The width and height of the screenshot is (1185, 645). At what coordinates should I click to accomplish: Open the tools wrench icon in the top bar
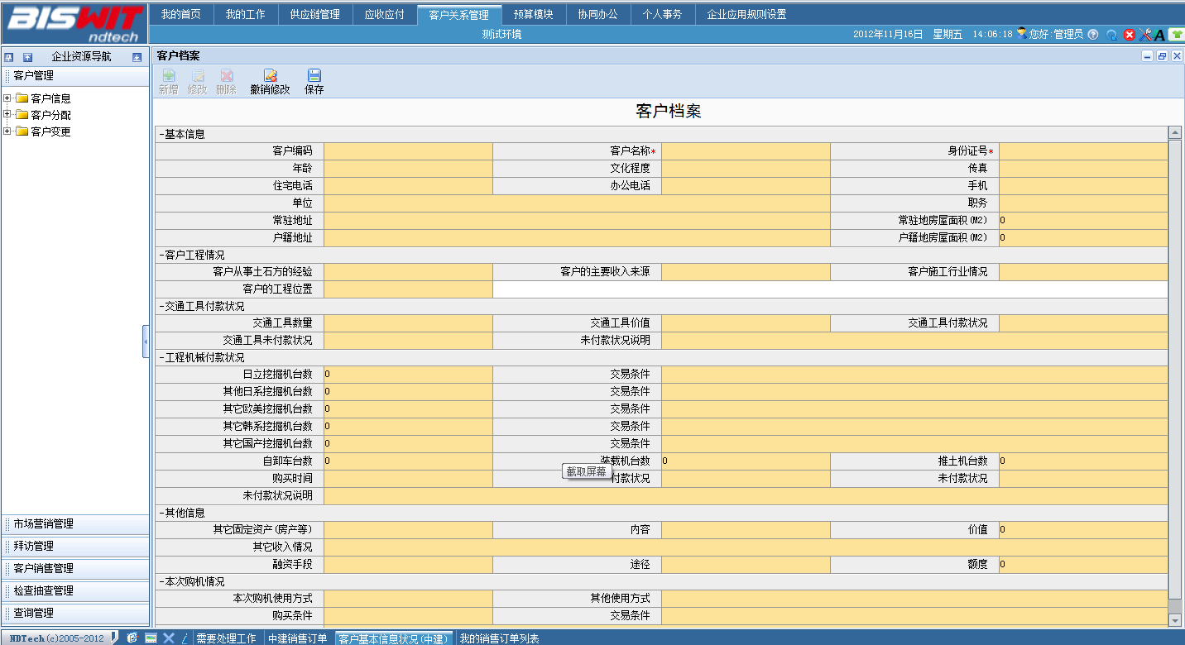pos(1145,35)
